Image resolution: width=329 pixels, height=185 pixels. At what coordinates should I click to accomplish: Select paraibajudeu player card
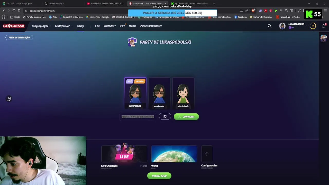159,93
